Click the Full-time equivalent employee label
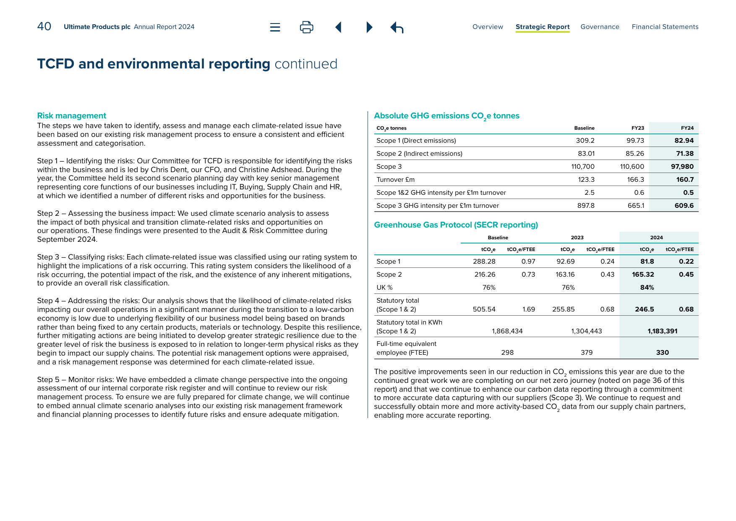 tap(406, 348)
